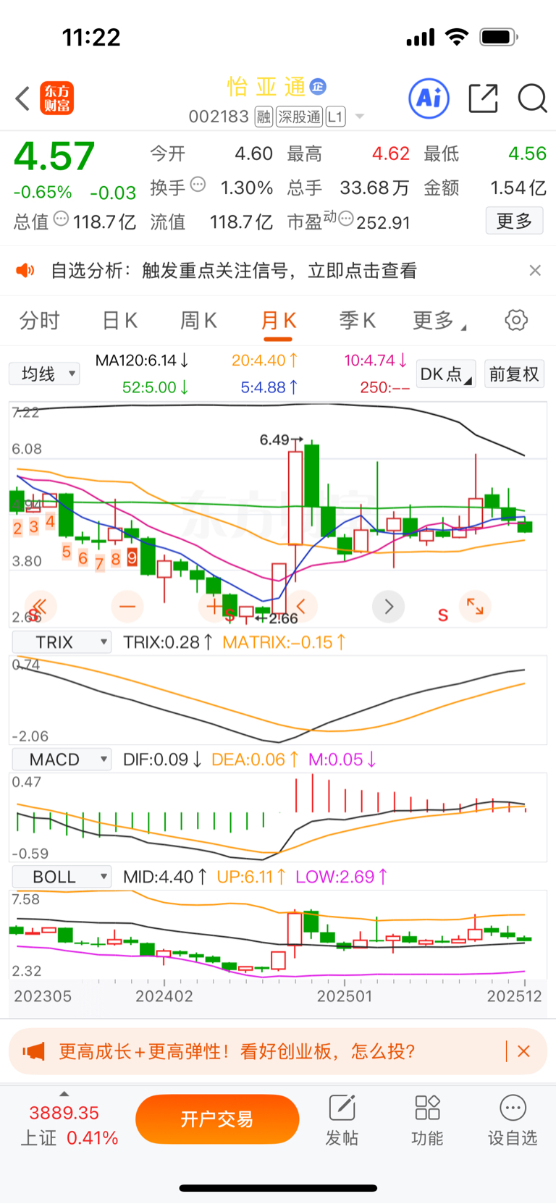Open the Ai assistant icon
Screen dimensions: 556x1204
click(x=429, y=98)
